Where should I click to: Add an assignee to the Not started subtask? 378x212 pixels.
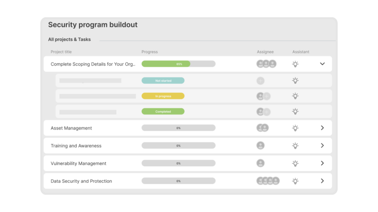[261, 81]
